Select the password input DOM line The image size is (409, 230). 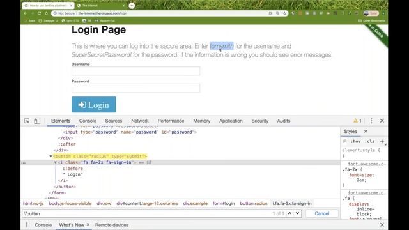click(x=130, y=132)
